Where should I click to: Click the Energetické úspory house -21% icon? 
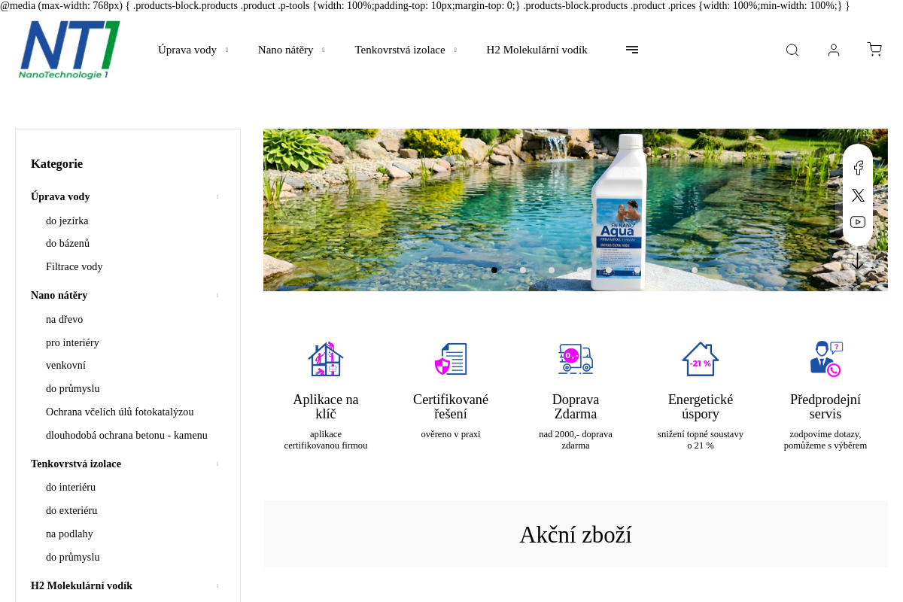click(x=701, y=359)
